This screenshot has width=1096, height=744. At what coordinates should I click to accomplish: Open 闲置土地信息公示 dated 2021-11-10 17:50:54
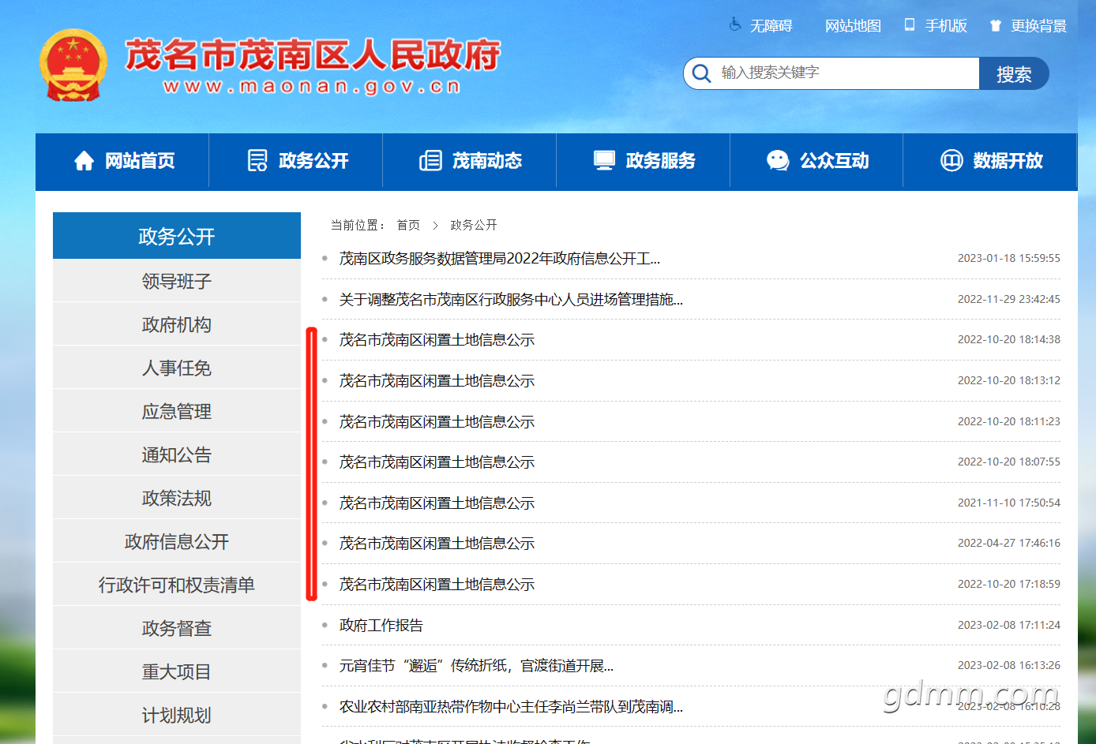point(437,503)
